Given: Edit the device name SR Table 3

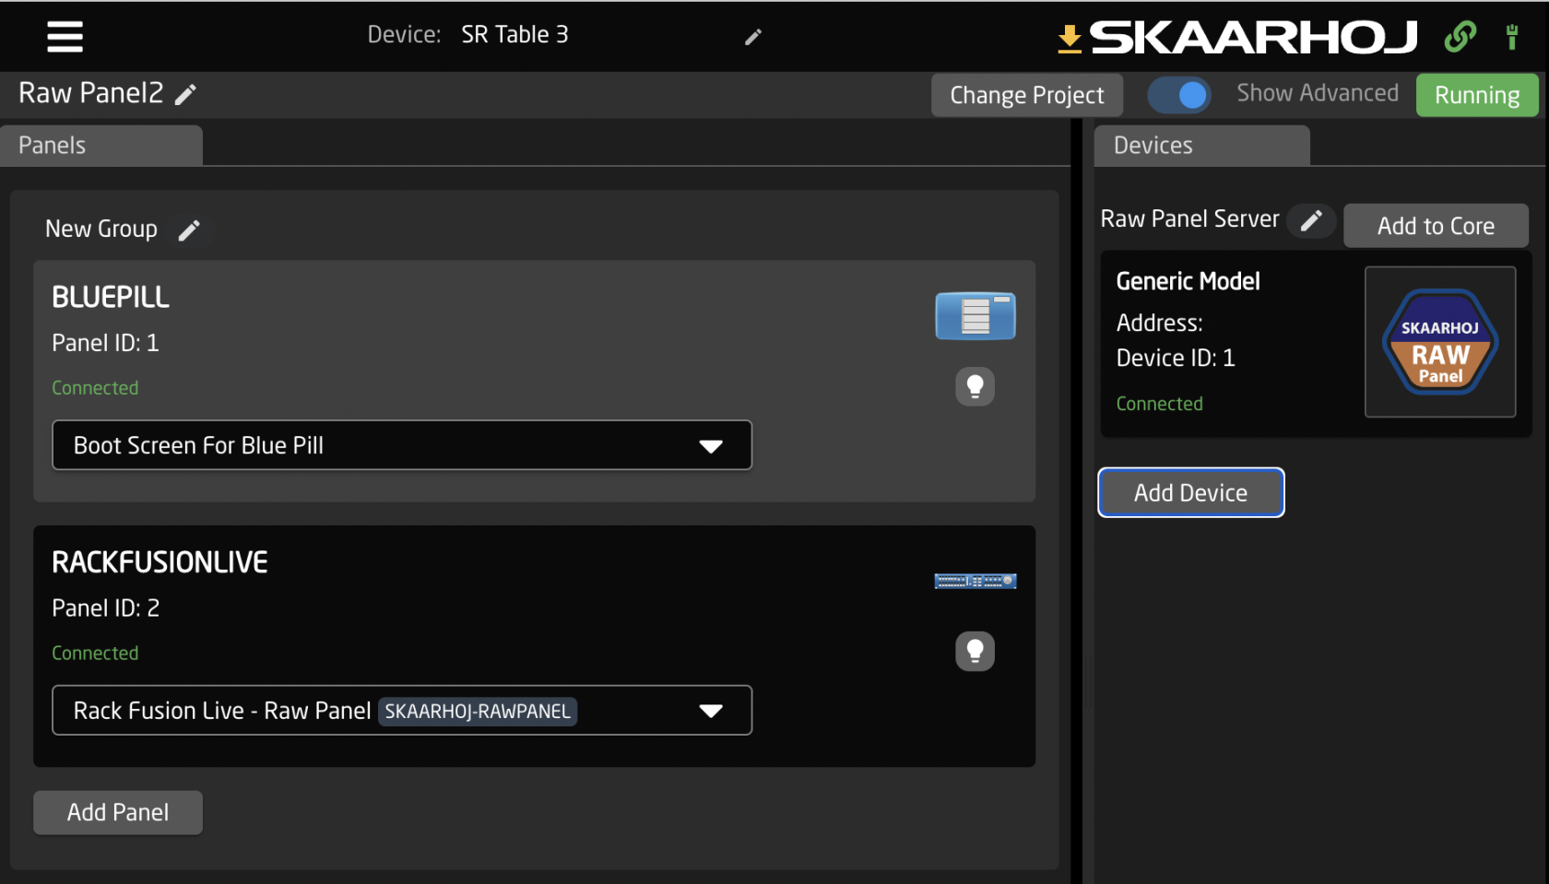Looking at the screenshot, I should click(753, 37).
